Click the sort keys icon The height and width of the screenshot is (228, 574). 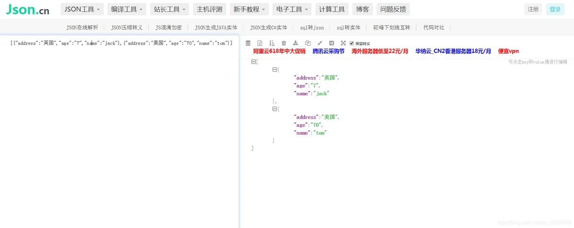click(272, 43)
